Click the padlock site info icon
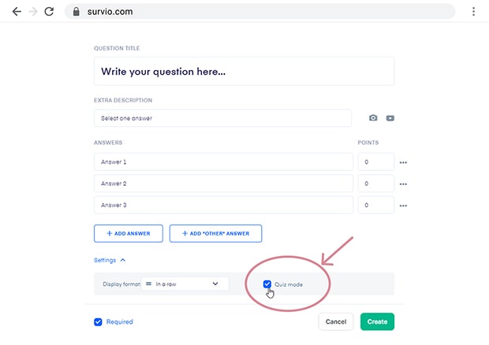 [77, 12]
